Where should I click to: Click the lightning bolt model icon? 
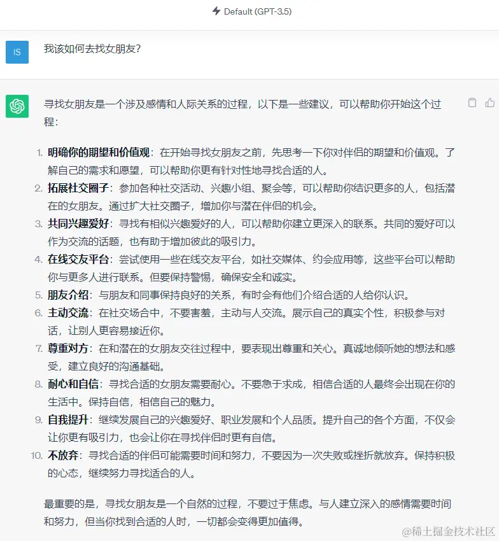[216, 11]
